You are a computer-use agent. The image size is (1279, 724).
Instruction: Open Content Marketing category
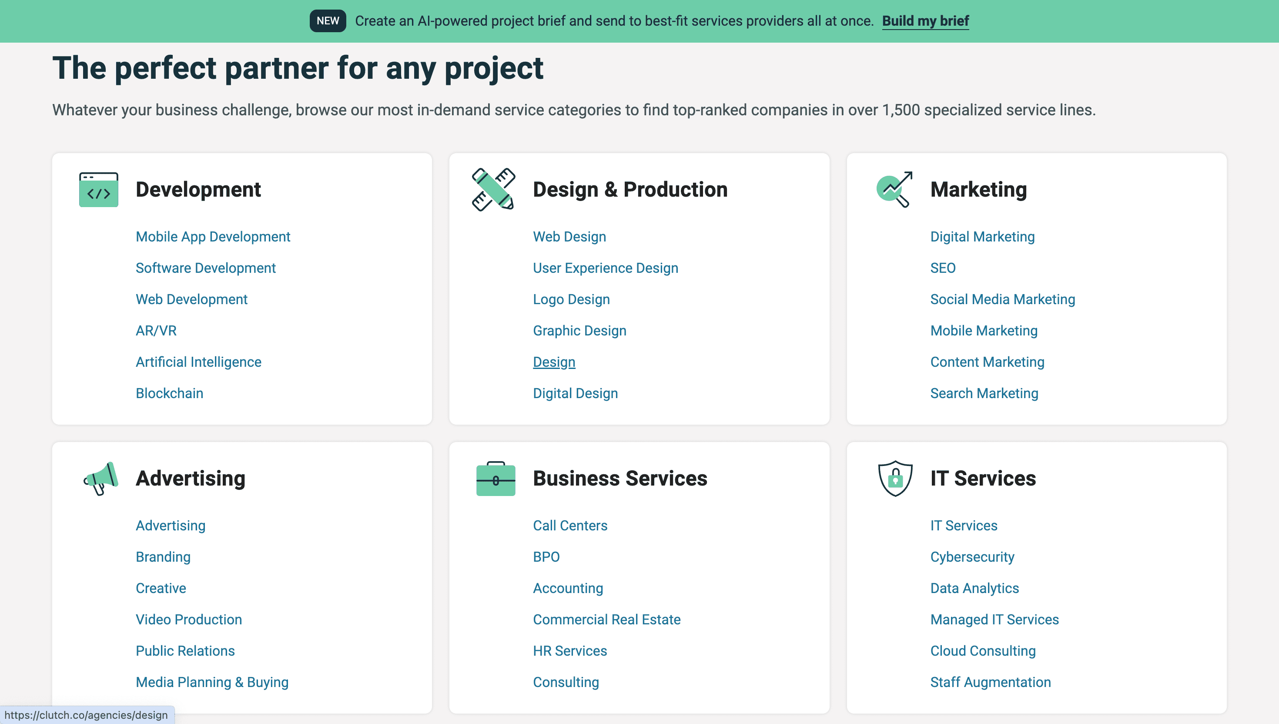987,362
